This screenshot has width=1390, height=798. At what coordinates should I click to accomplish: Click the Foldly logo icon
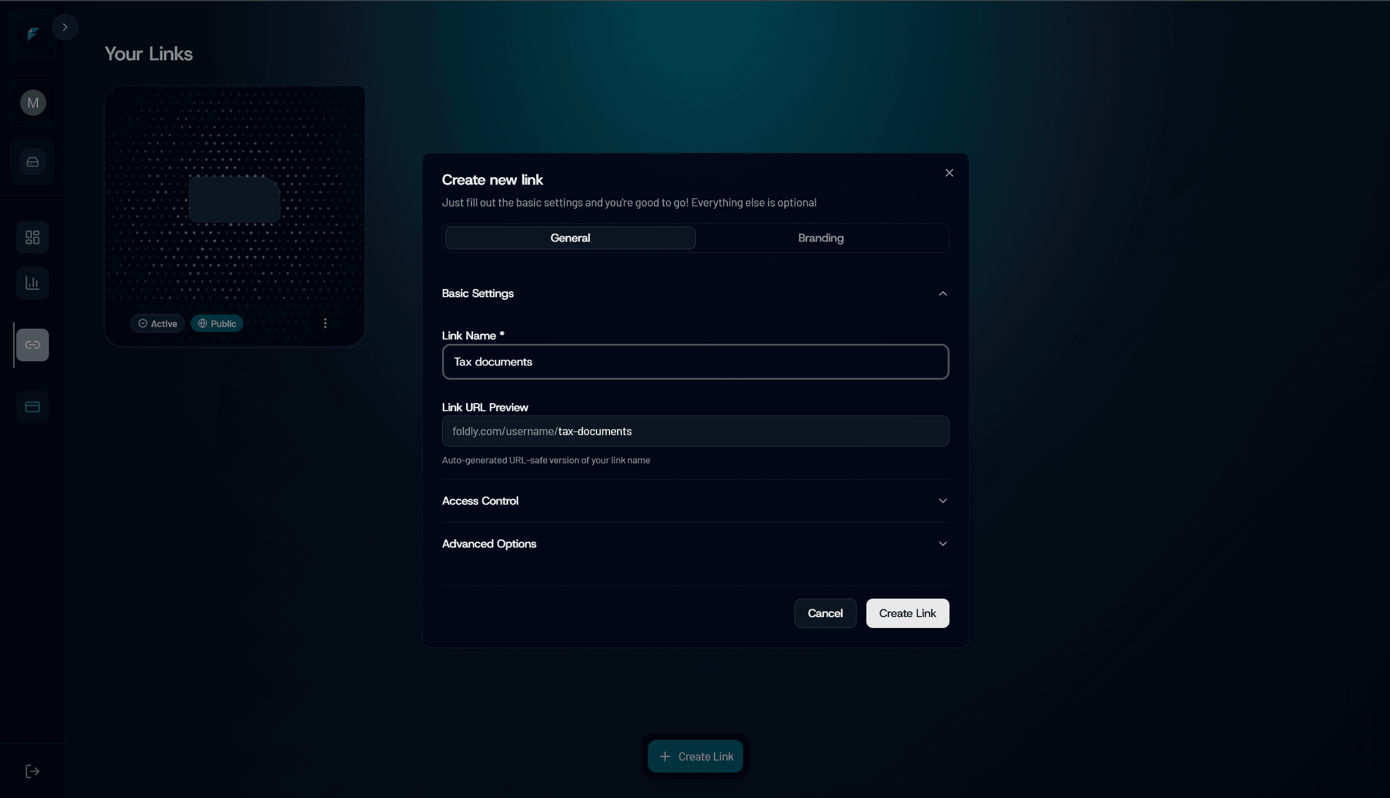pyautogui.click(x=33, y=34)
